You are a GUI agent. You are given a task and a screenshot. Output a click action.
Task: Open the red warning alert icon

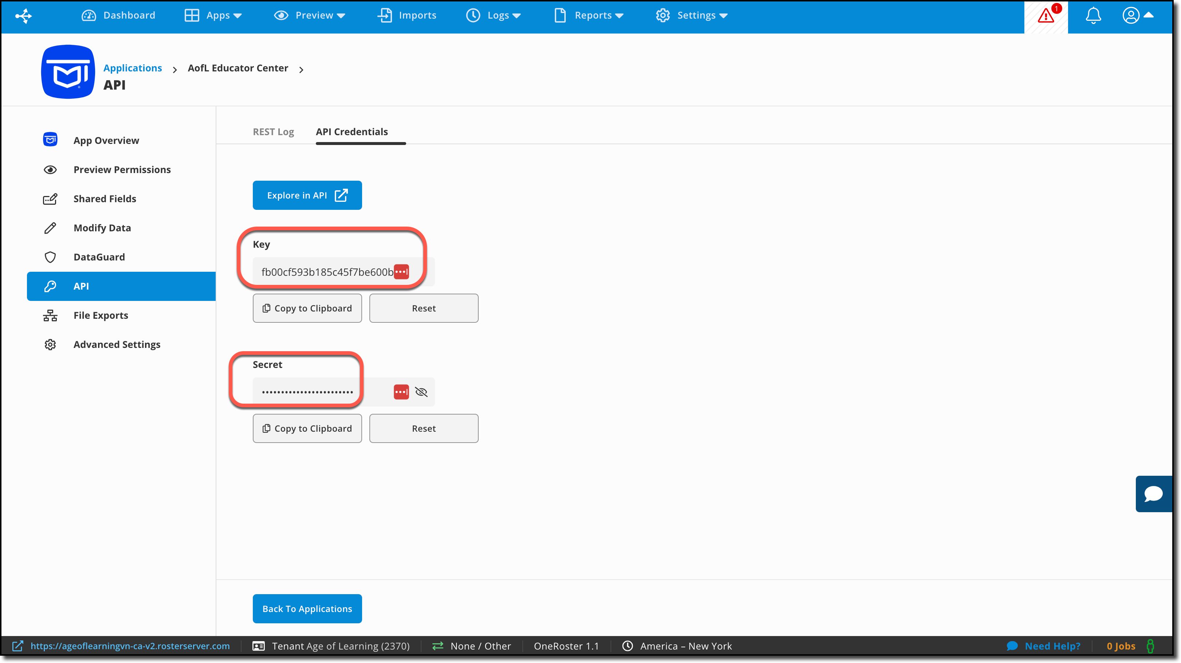1046,16
